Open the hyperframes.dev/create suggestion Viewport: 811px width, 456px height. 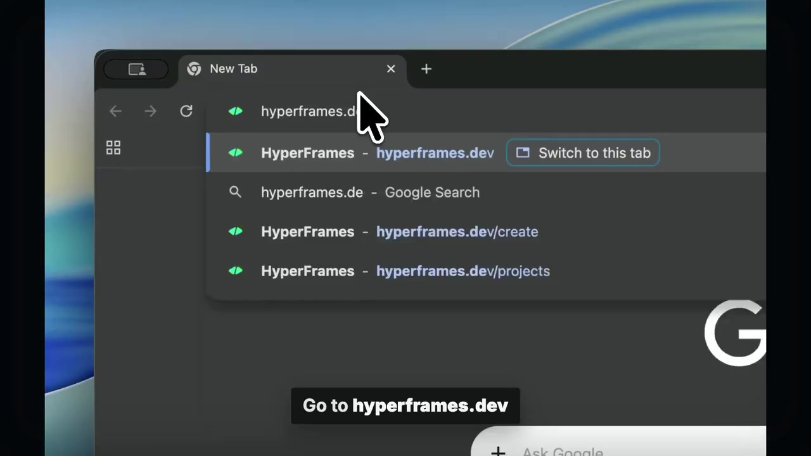(x=487, y=232)
